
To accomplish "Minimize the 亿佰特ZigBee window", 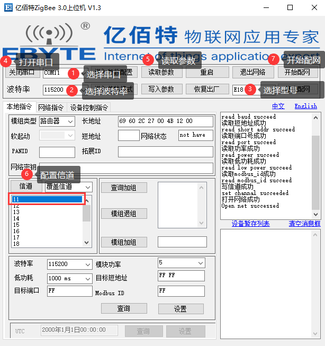I will [x=266, y=8].
